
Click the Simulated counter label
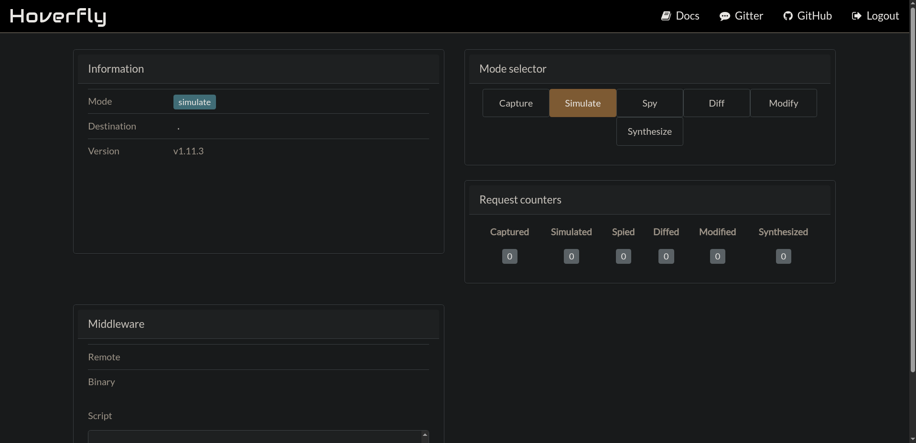[571, 232]
